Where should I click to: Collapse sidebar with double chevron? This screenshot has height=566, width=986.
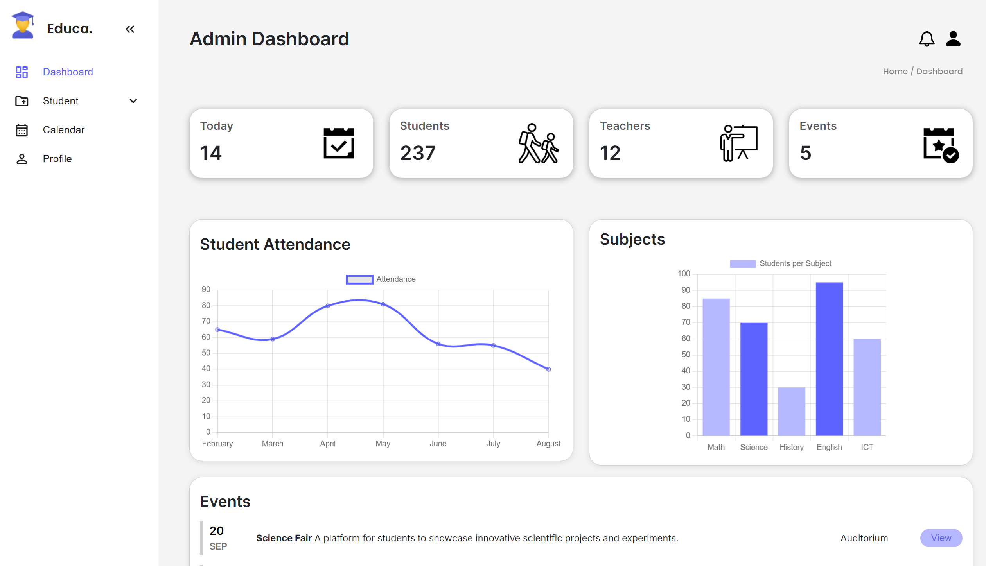[130, 29]
